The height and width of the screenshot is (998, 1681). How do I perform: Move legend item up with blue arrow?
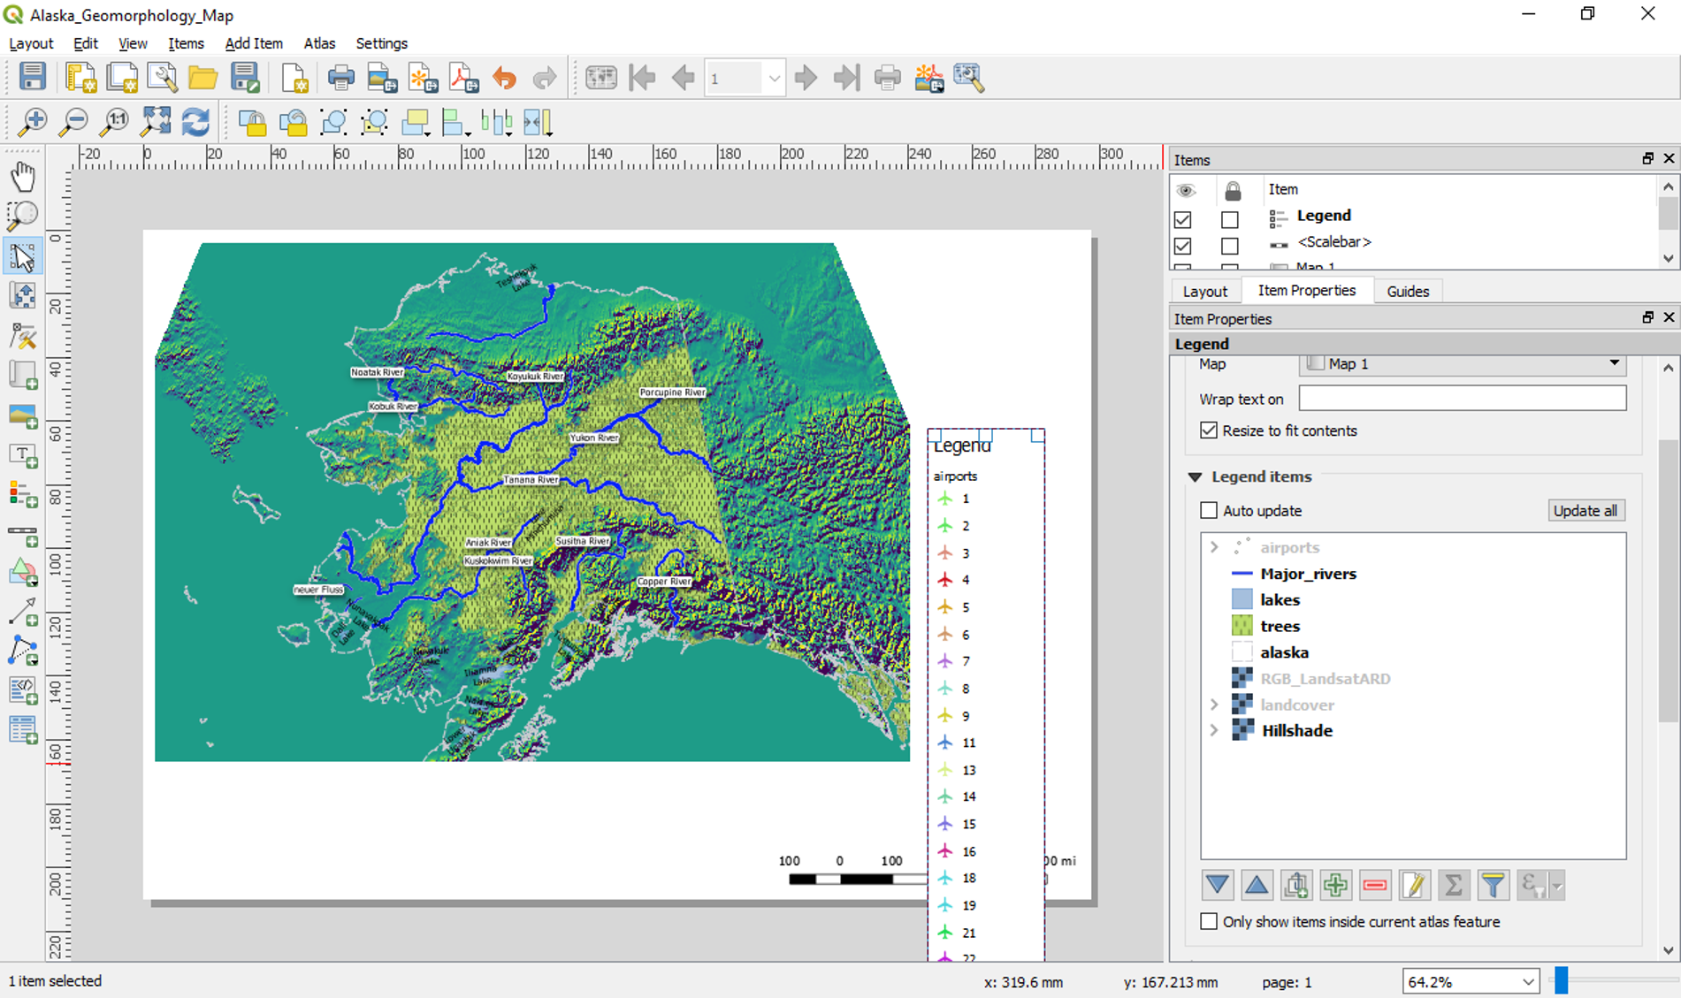point(1257,885)
